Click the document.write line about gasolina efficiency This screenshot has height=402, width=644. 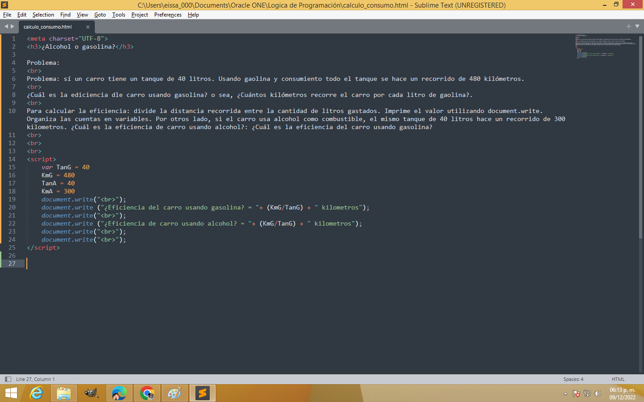pos(206,207)
